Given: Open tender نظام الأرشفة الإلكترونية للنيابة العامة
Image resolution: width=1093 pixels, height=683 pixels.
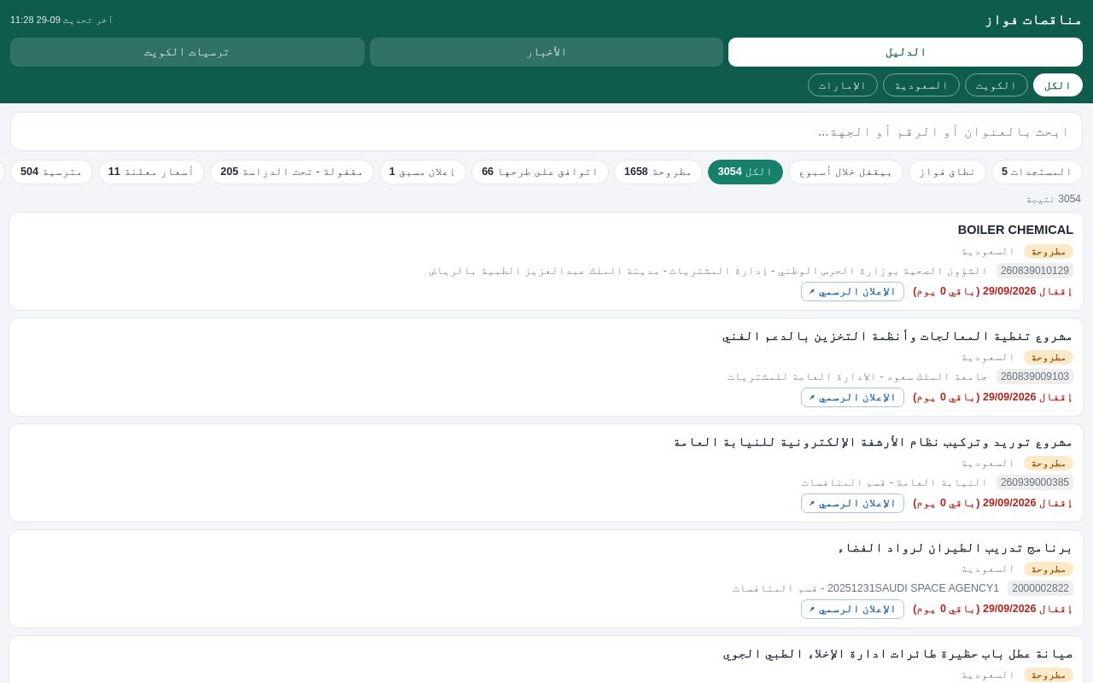Looking at the screenshot, I should [874, 441].
